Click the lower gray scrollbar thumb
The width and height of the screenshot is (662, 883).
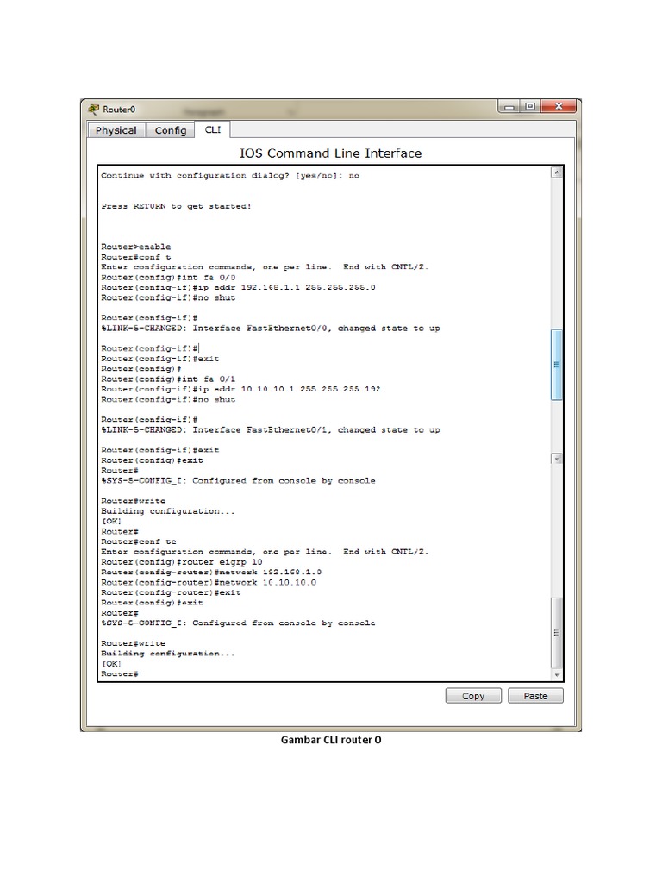click(x=557, y=633)
